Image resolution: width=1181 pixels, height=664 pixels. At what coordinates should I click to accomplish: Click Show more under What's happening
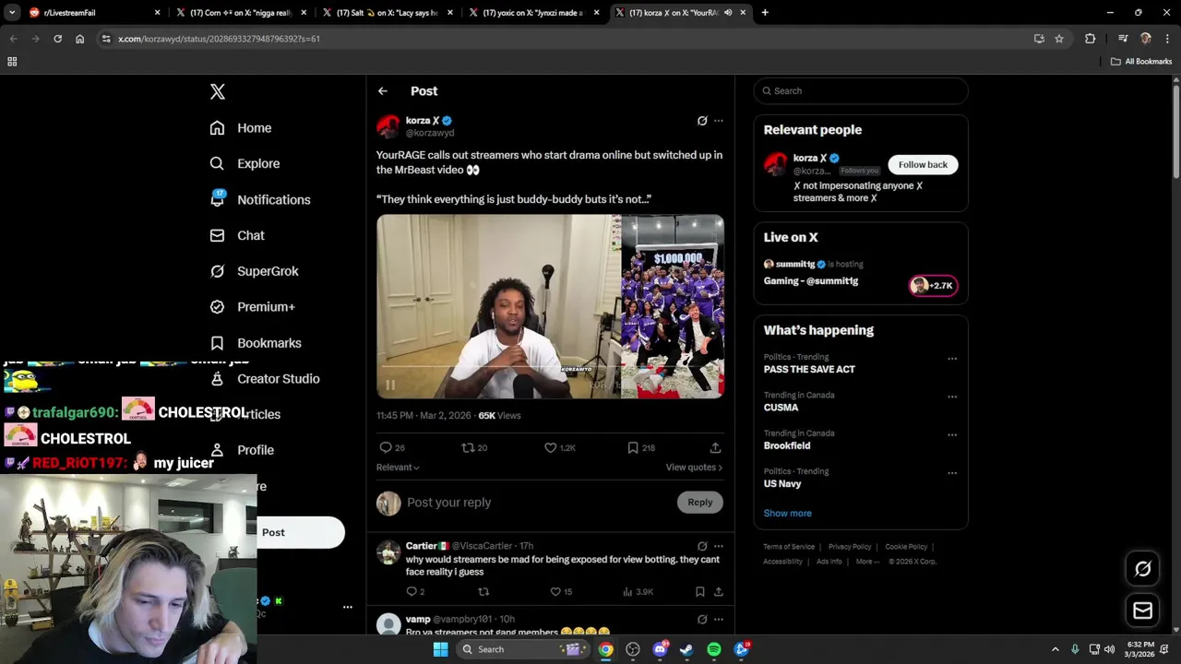click(x=788, y=513)
